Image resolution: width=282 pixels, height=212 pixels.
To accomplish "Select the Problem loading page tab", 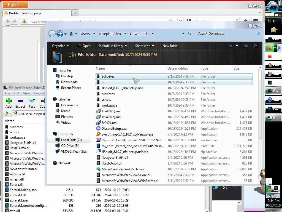I will click(37, 13).
